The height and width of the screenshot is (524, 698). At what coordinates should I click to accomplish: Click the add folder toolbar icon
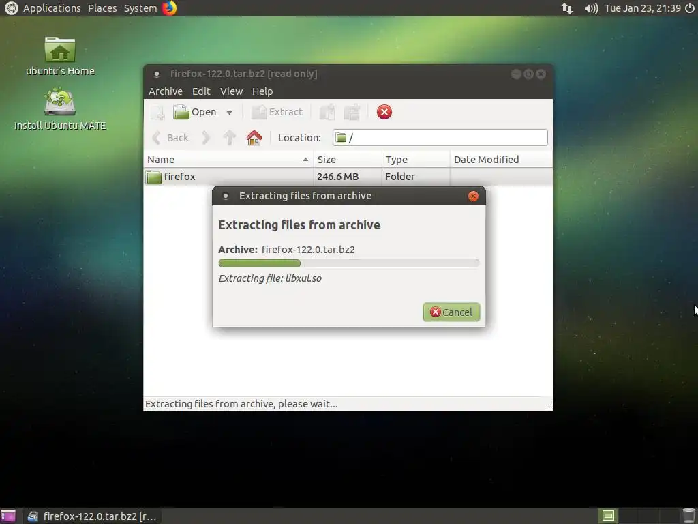352,113
